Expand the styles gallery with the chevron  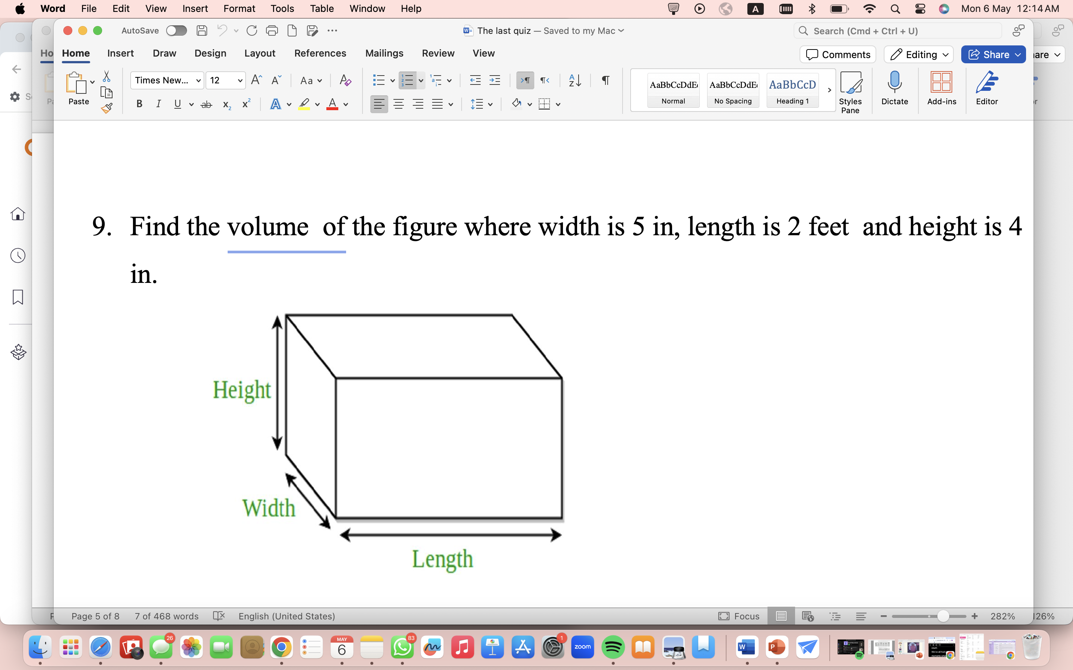click(x=829, y=90)
